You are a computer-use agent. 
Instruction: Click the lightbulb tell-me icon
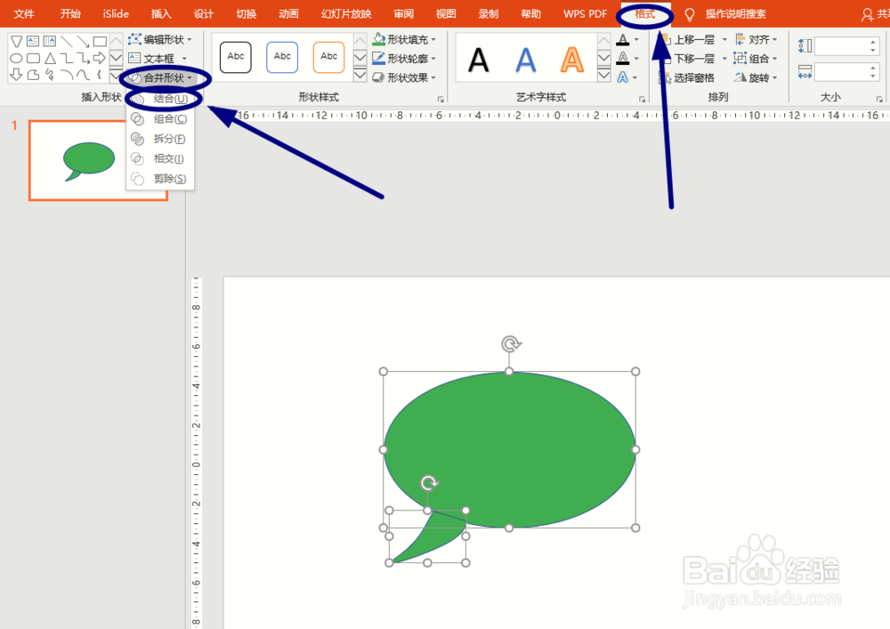click(689, 14)
